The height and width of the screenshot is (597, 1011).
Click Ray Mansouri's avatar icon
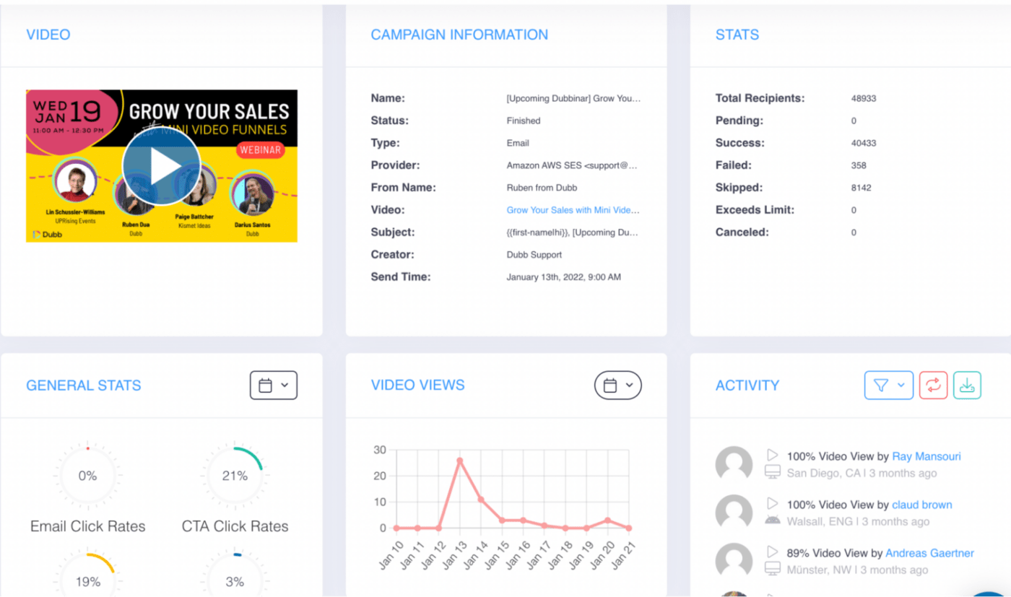pyautogui.click(x=734, y=464)
